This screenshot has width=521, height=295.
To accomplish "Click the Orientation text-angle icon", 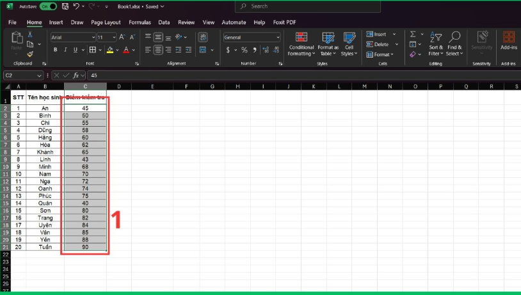I will pos(179,36).
